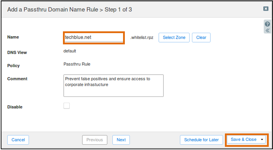Click the Save & Close button
The image size is (273, 150).
[244, 139]
